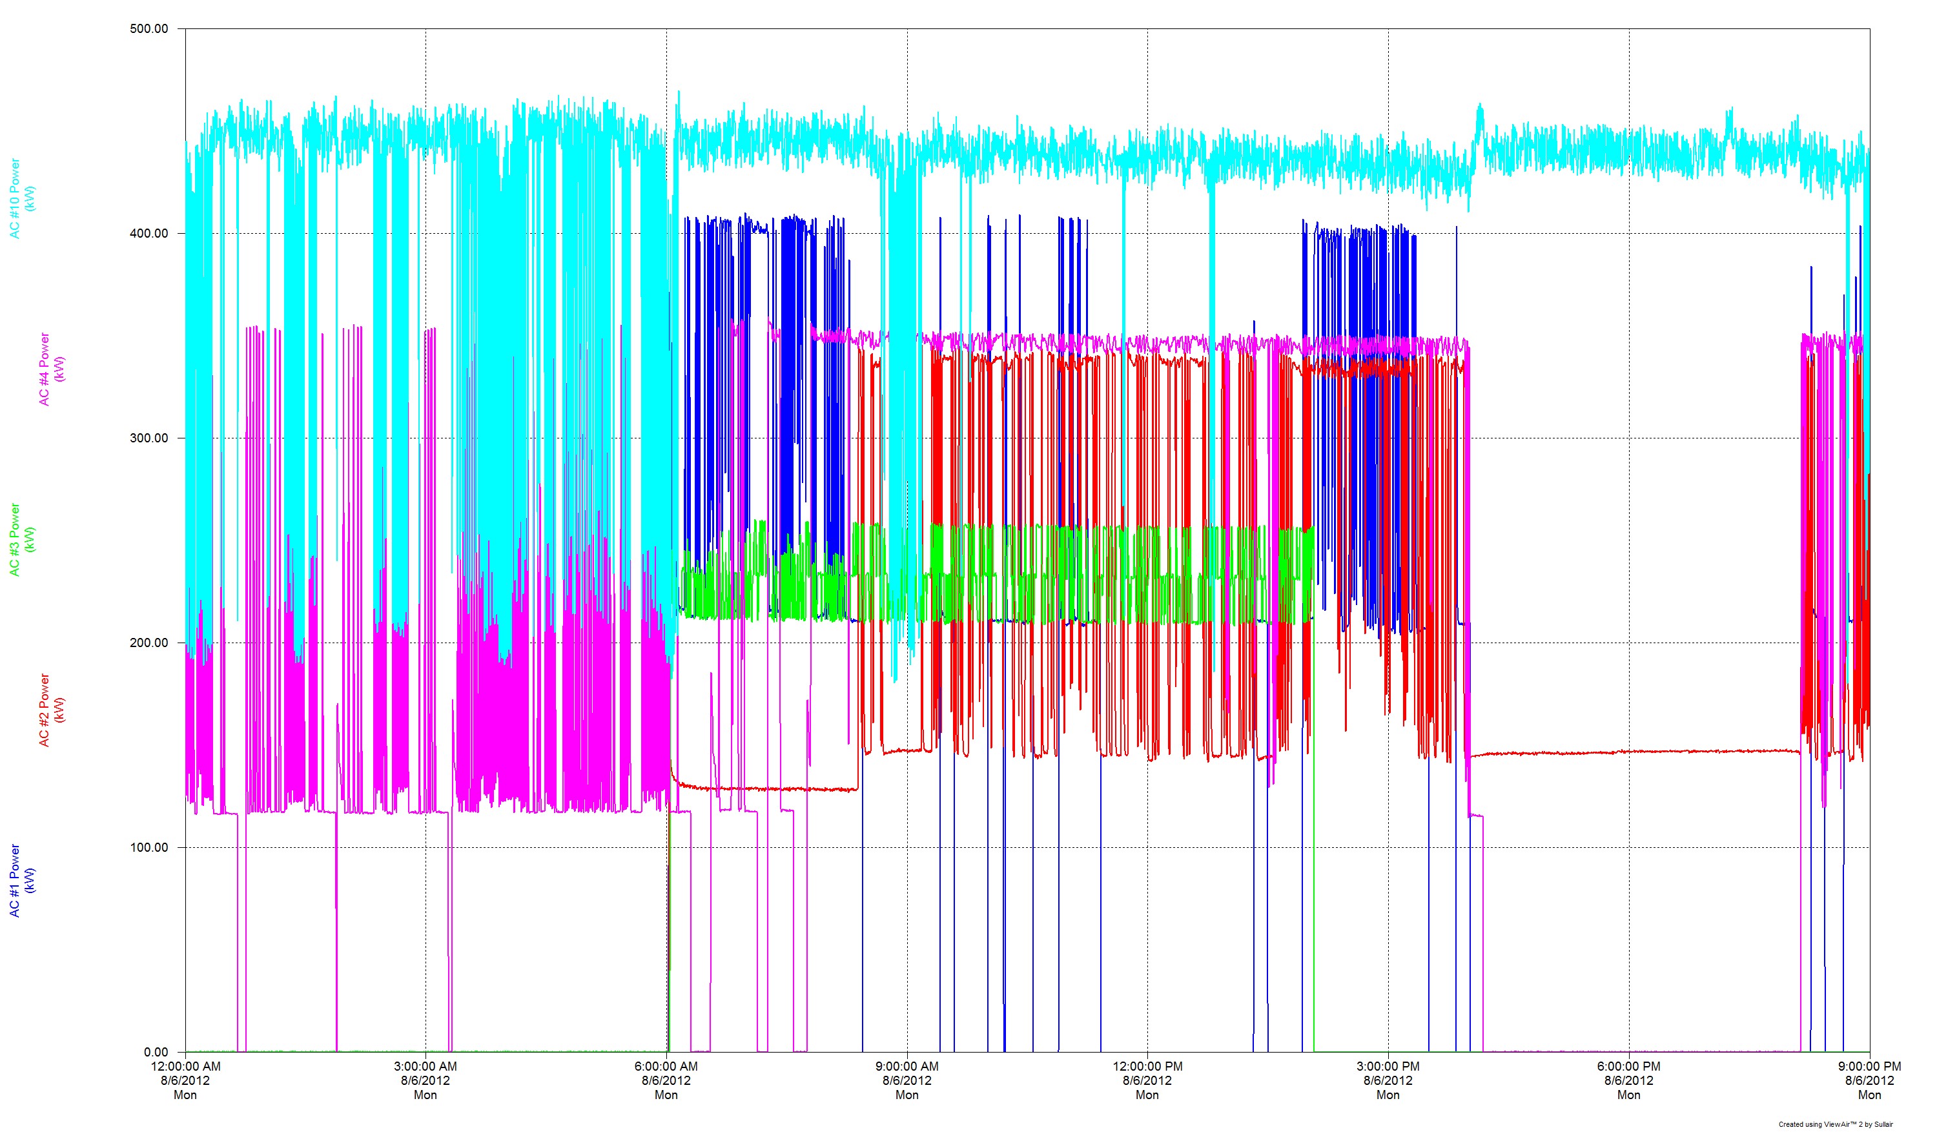Select the 9:00:00 PM time label

pos(1869,1067)
